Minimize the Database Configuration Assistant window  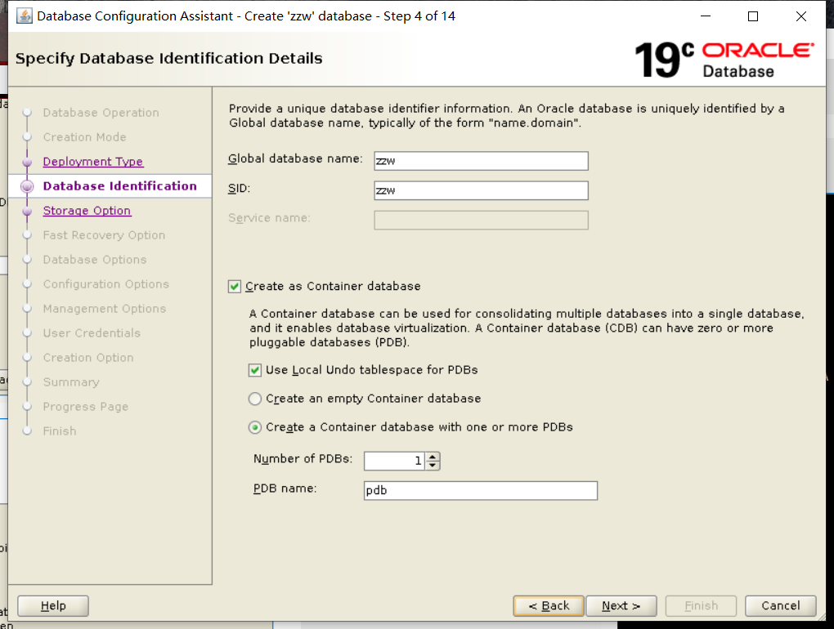pyautogui.click(x=706, y=16)
